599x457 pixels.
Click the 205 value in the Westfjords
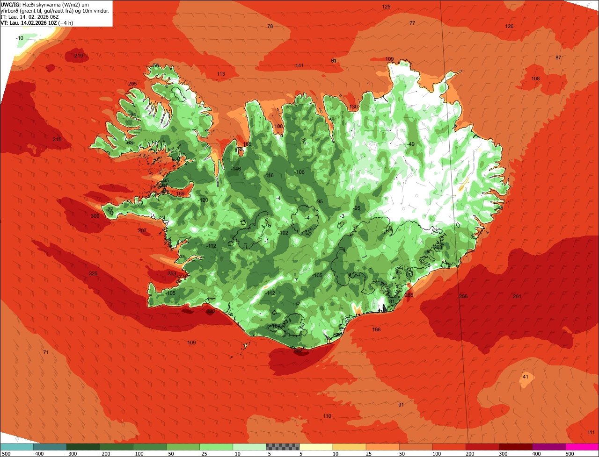click(x=132, y=84)
